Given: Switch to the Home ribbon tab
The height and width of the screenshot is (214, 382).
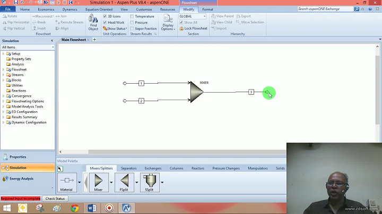Looking at the screenshot, I should 25,9.
